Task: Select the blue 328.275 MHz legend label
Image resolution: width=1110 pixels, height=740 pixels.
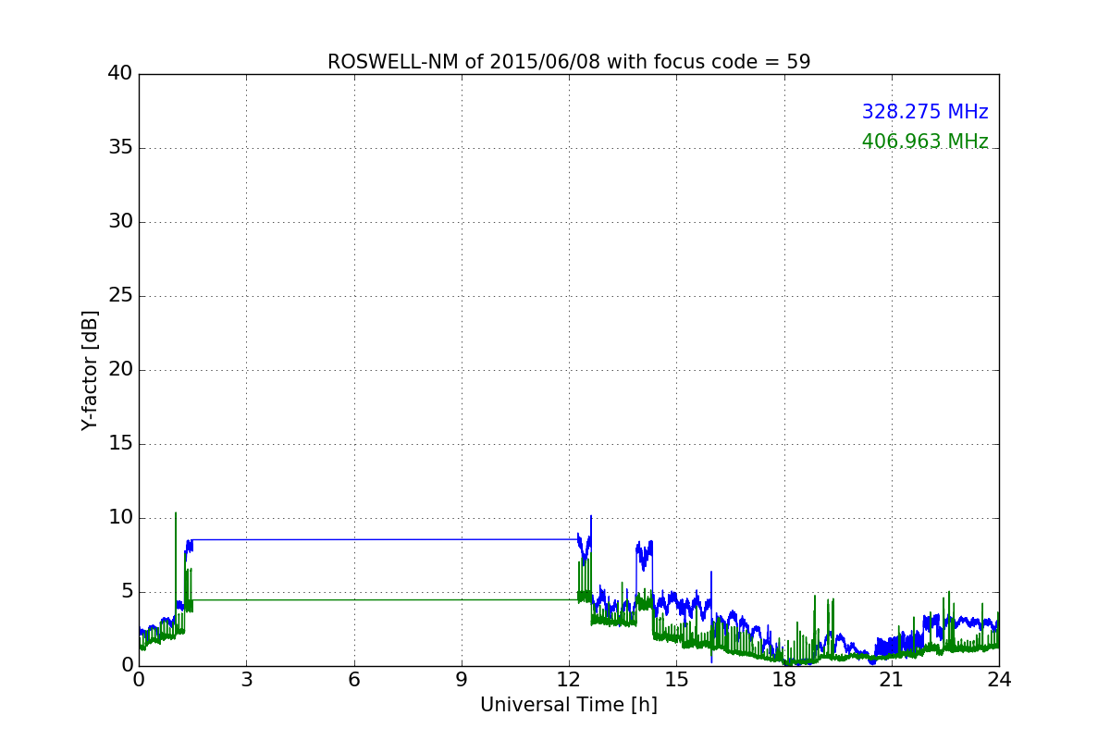Action: tap(925, 112)
